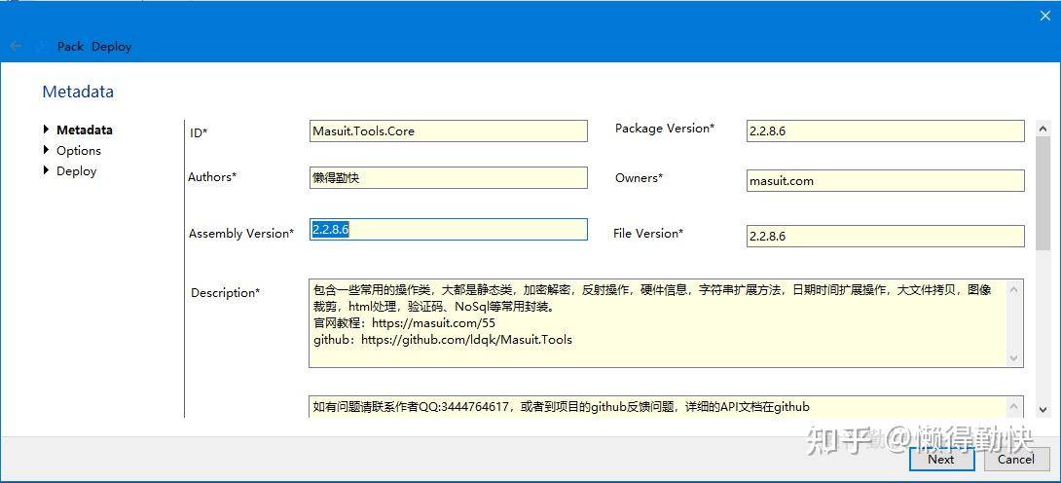The width and height of the screenshot is (1061, 483).
Task: Click the Package Version input field
Action: point(885,131)
